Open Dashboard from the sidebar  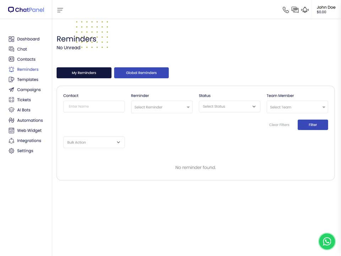(28, 39)
